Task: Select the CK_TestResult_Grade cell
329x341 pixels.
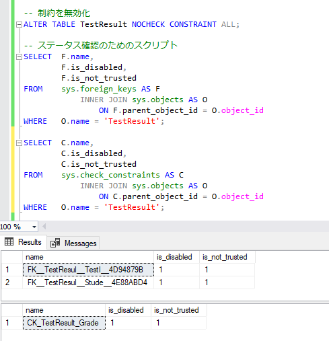Action: 64,323
